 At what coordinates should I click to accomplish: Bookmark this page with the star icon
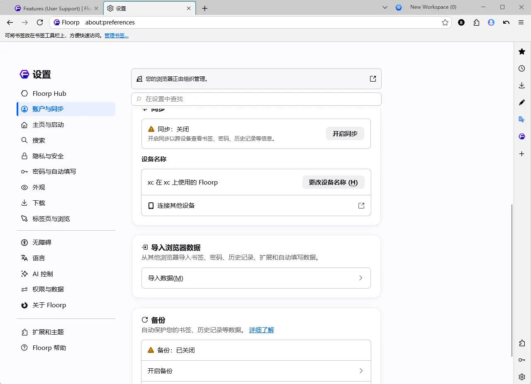[x=445, y=22]
